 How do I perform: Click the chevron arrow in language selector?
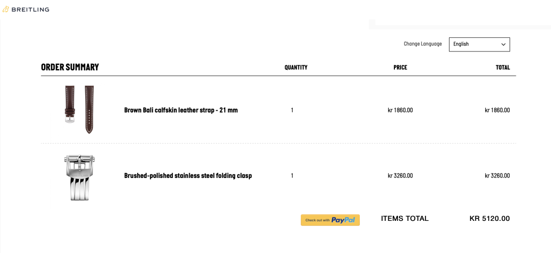(x=503, y=44)
